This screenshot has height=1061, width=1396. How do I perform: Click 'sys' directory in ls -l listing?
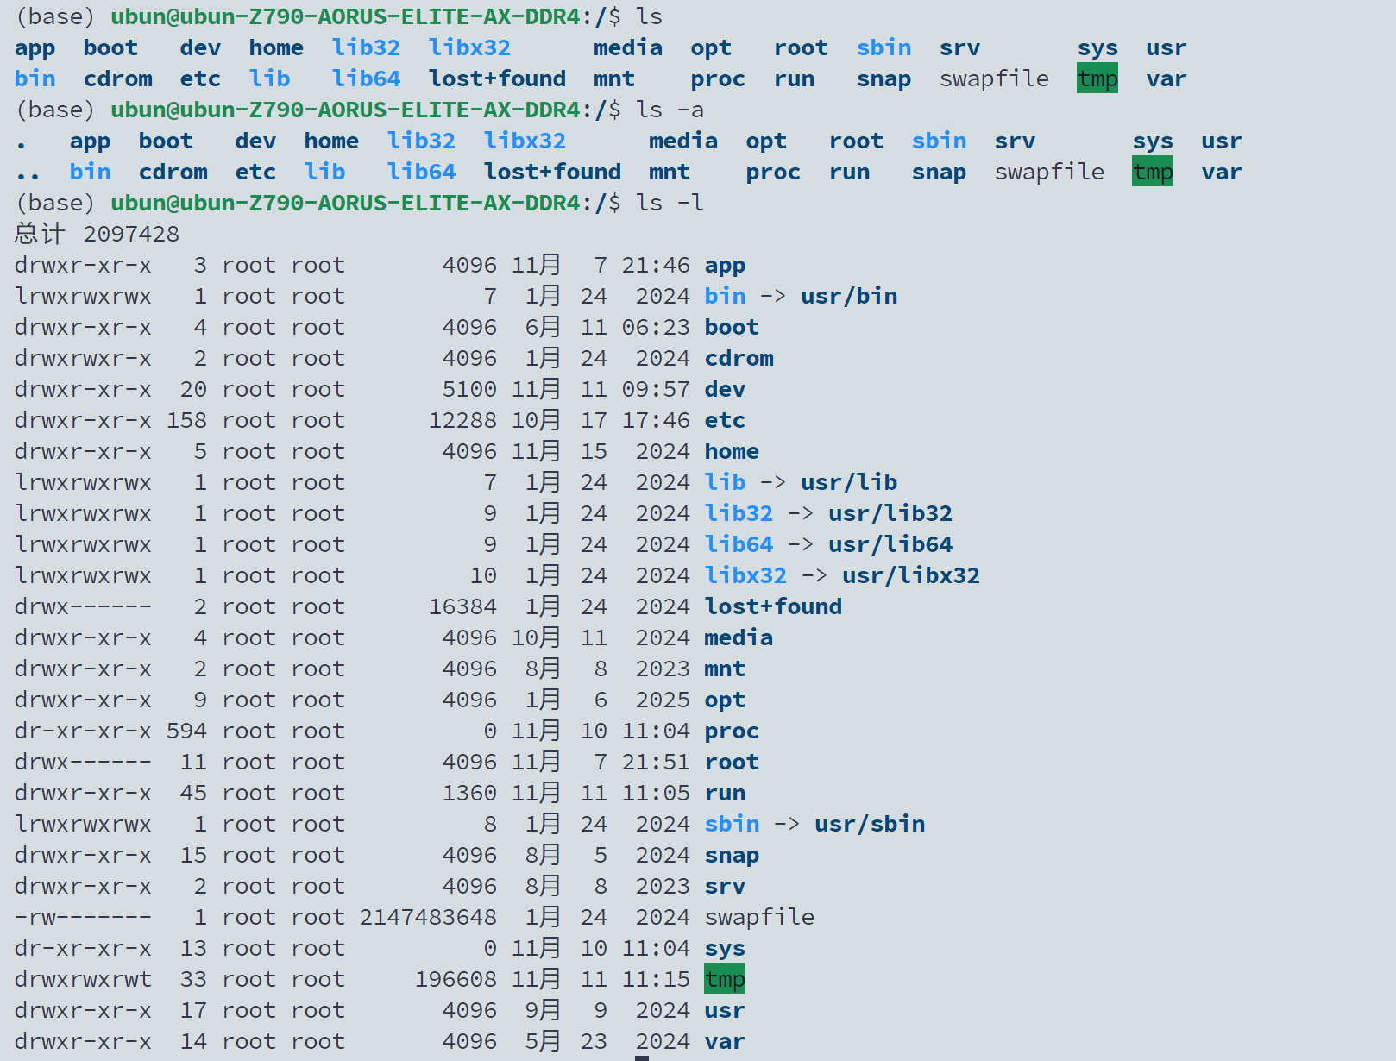[725, 948]
